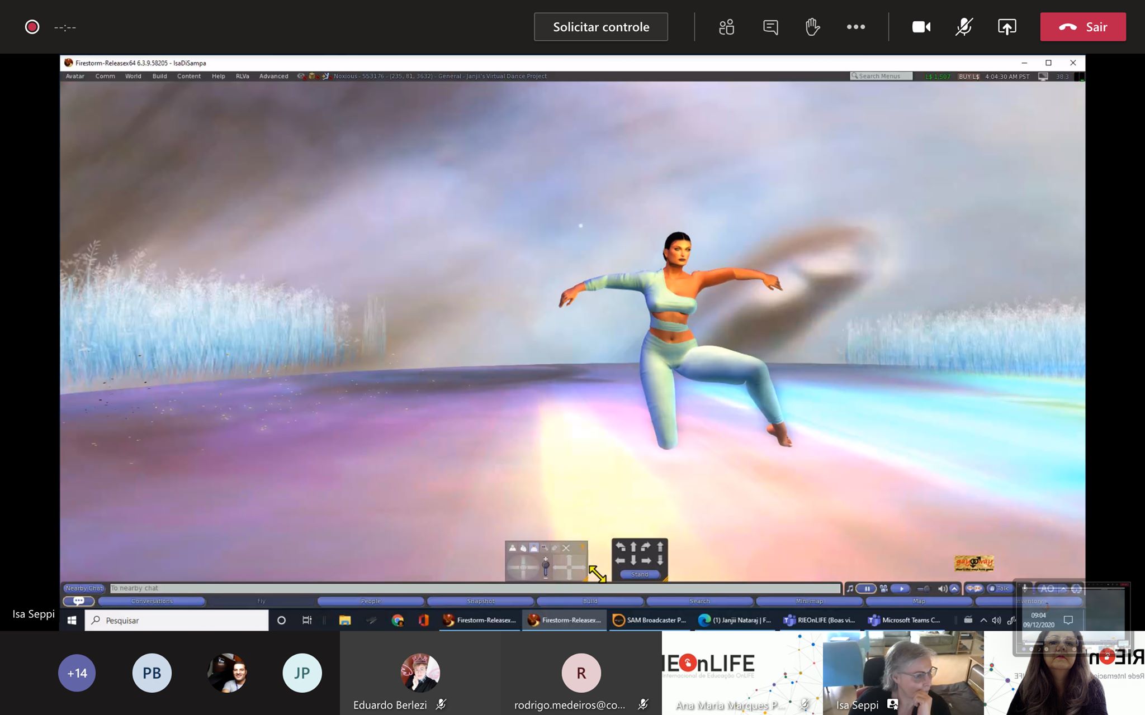Open the Snapshot toolbar button
1145x715 pixels.
[x=480, y=601]
